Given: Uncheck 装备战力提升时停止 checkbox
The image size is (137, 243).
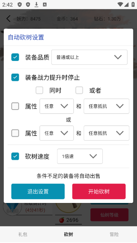Looking at the screenshot, I should [x=15, y=77].
